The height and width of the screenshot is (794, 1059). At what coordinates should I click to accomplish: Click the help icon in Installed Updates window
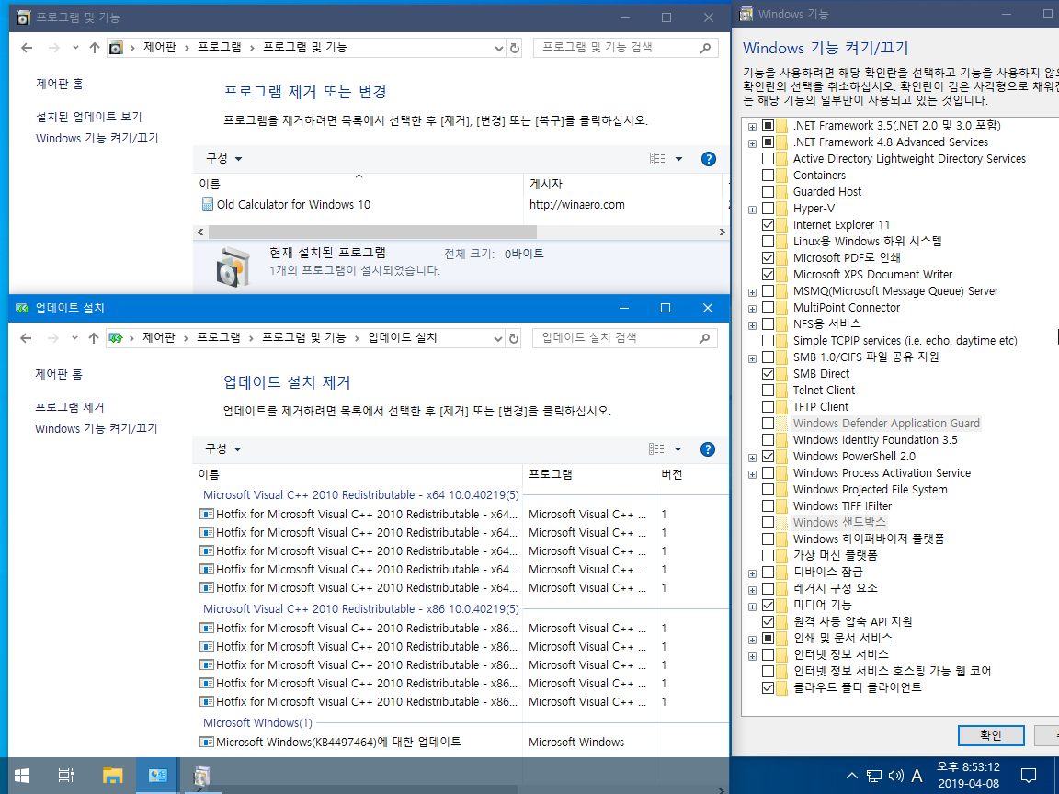click(x=707, y=449)
